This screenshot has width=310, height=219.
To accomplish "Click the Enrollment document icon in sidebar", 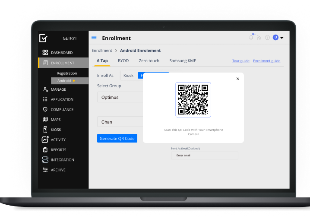I will click(45, 63).
